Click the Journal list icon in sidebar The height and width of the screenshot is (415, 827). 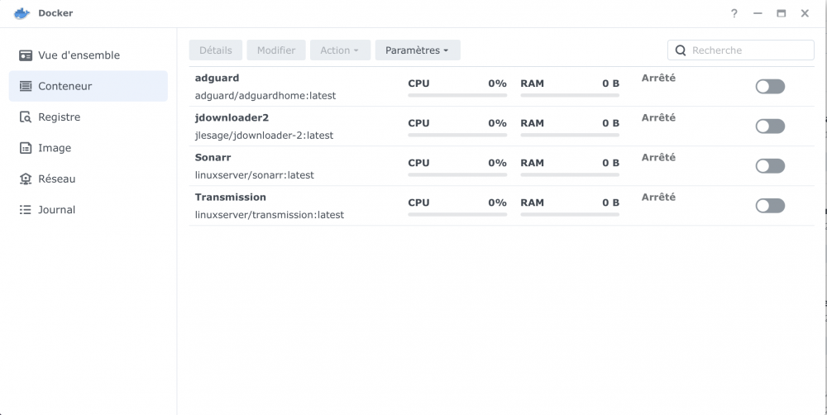26,210
